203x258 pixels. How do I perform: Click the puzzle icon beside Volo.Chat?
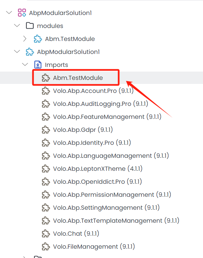point(46,234)
